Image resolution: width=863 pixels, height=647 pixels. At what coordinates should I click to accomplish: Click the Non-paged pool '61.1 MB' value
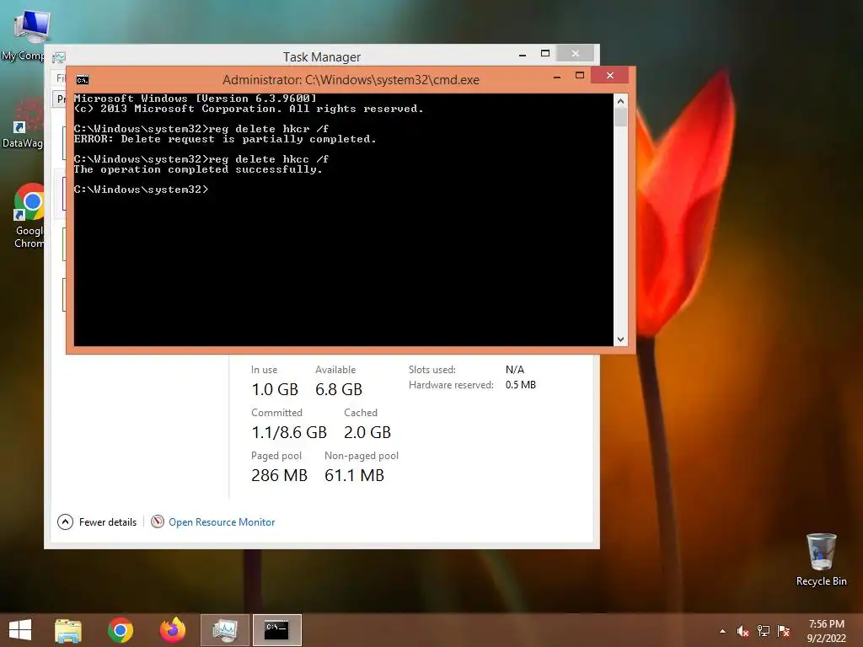(354, 475)
